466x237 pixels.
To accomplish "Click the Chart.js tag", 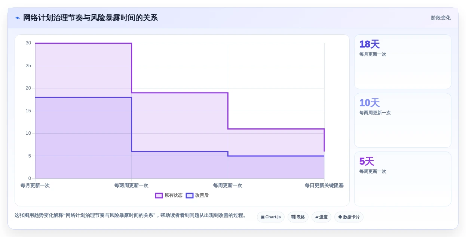I will click(x=271, y=217).
